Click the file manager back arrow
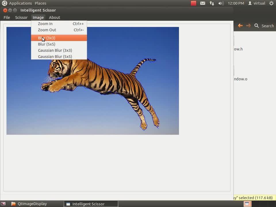This screenshot has height=207, width=276. pos(240,26)
